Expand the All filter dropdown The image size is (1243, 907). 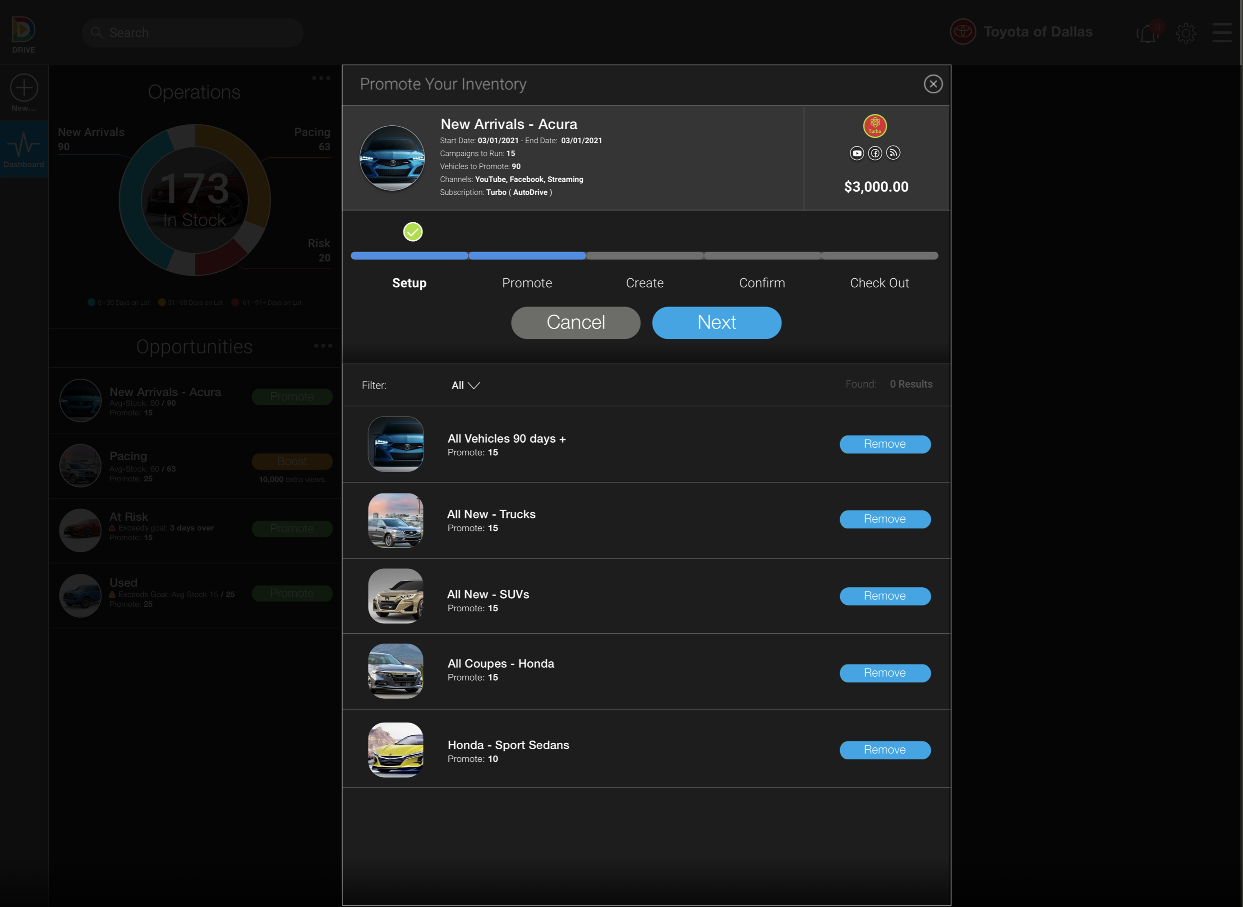pyautogui.click(x=465, y=385)
